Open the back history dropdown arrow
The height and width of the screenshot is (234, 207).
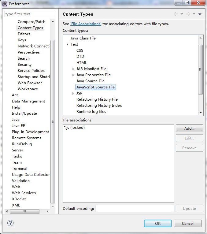pos(182,14)
